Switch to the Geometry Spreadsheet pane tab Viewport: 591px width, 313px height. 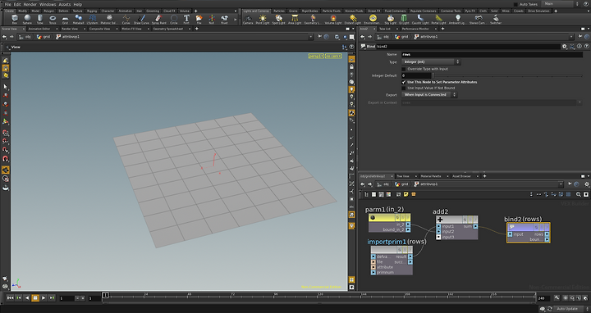168,29
